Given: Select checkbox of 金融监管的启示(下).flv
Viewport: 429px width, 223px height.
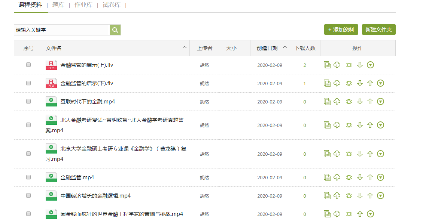Looking at the screenshot, I should pyautogui.click(x=28, y=83).
